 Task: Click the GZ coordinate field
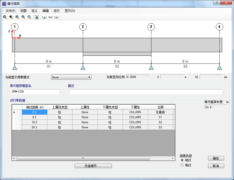tap(211, 77)
